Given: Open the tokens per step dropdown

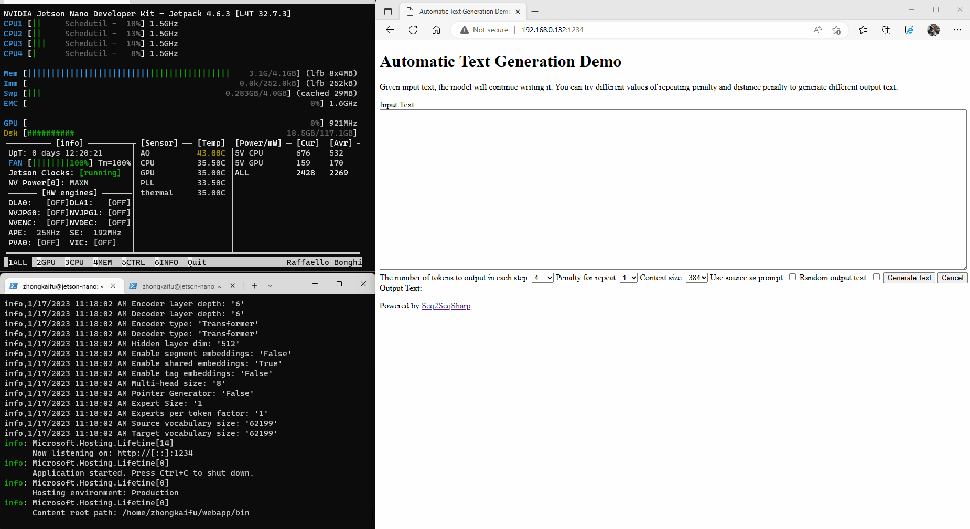Looking at the screenshot, I should tap(542, 278).
